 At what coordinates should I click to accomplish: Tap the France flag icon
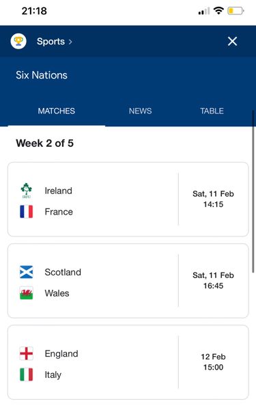[27, 212]
